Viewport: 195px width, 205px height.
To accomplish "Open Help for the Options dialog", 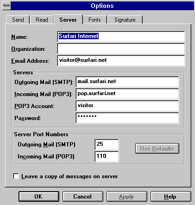I will point(170,197).
